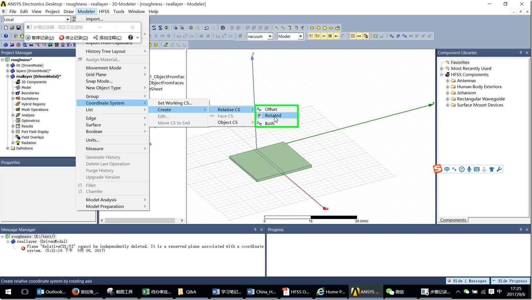
Task: Click the Components tab at panel bottom
Action: coord(453,220)
